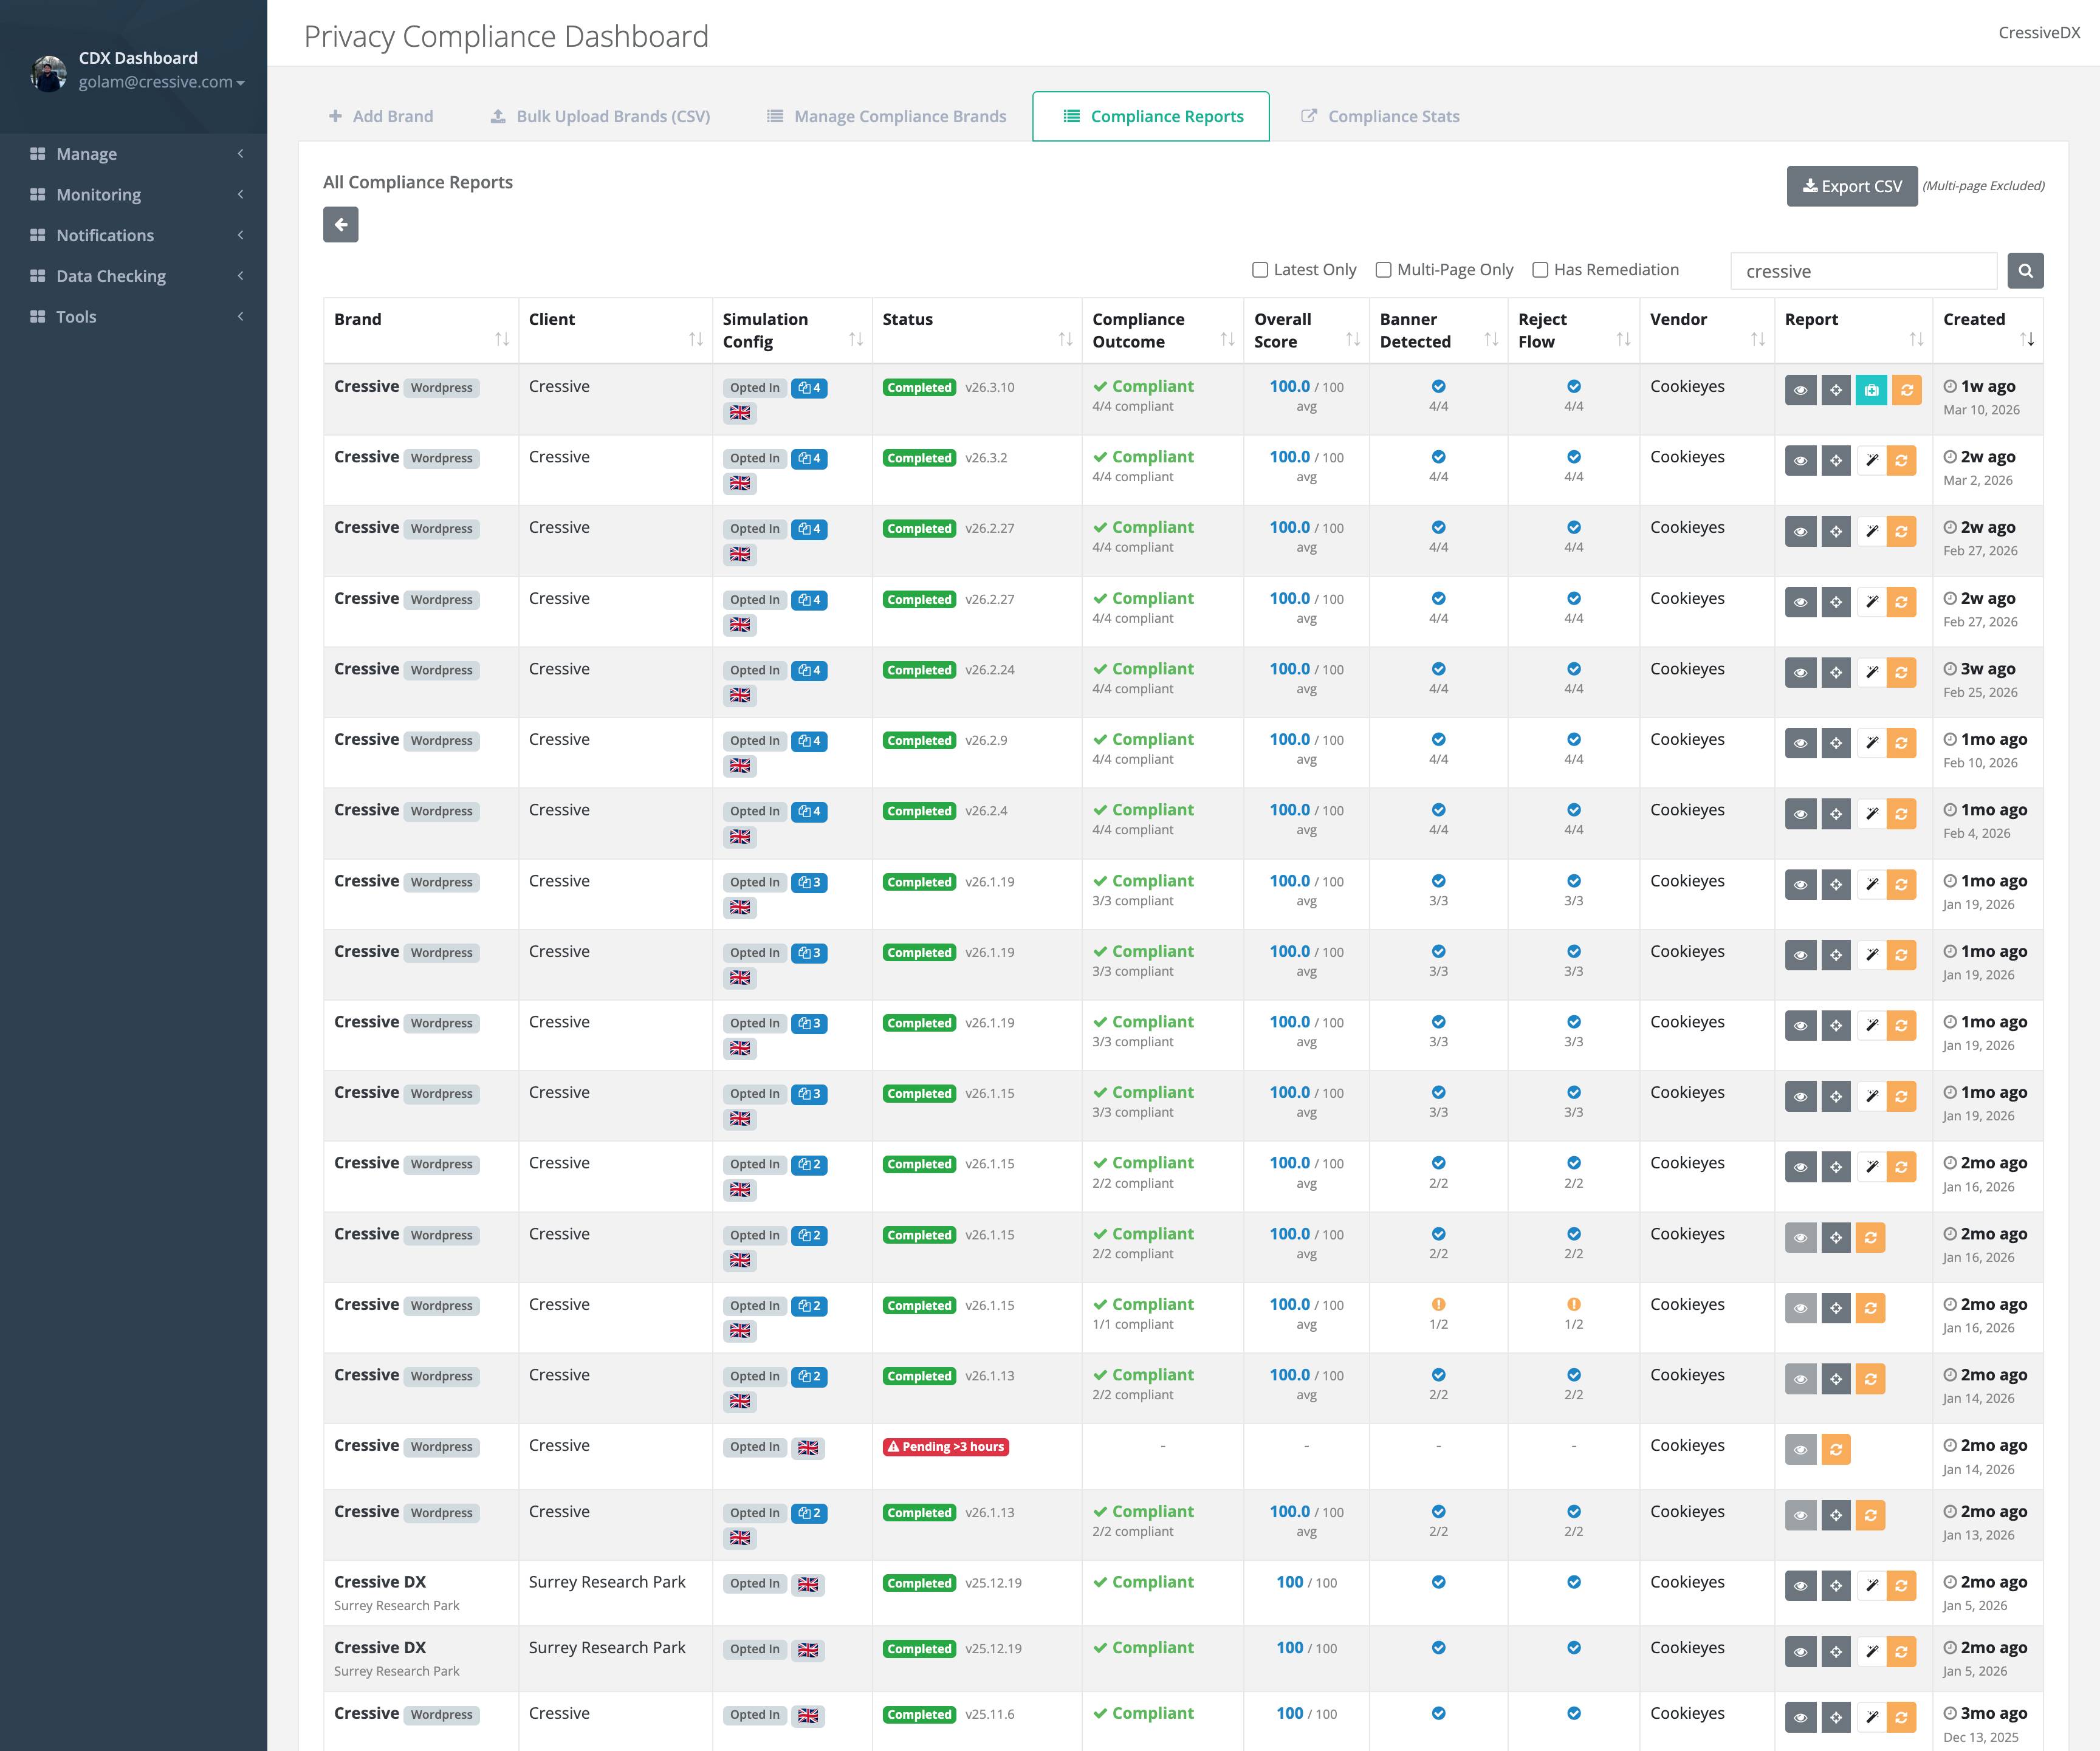Screen dimensions: 2100x1751
Task: Sort the table by Overall Score
Action: point(1352,339)
